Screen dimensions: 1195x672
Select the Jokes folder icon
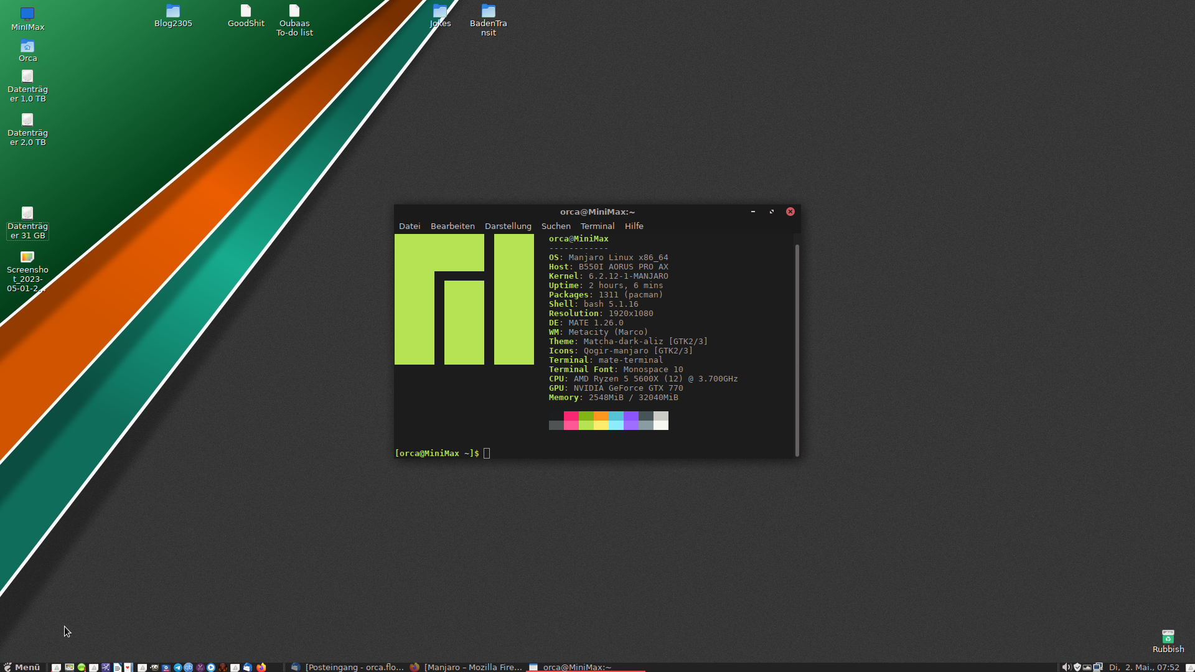coord(440,16)
